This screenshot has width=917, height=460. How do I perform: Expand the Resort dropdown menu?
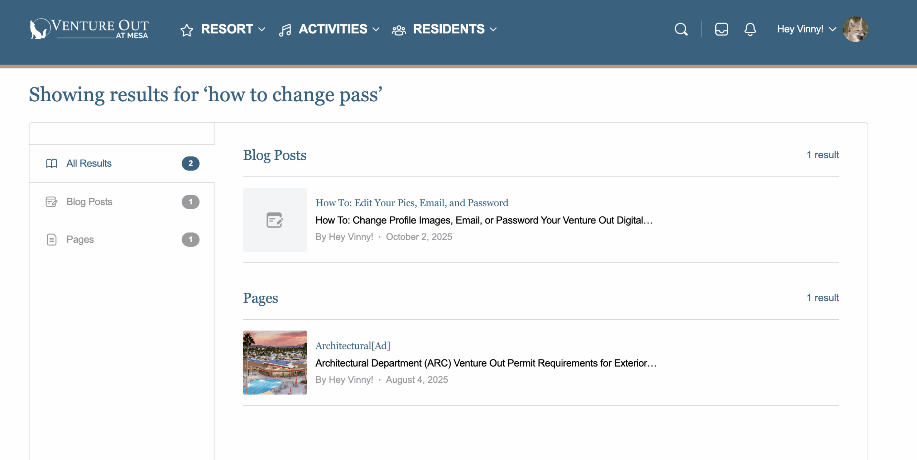(262, 29)
